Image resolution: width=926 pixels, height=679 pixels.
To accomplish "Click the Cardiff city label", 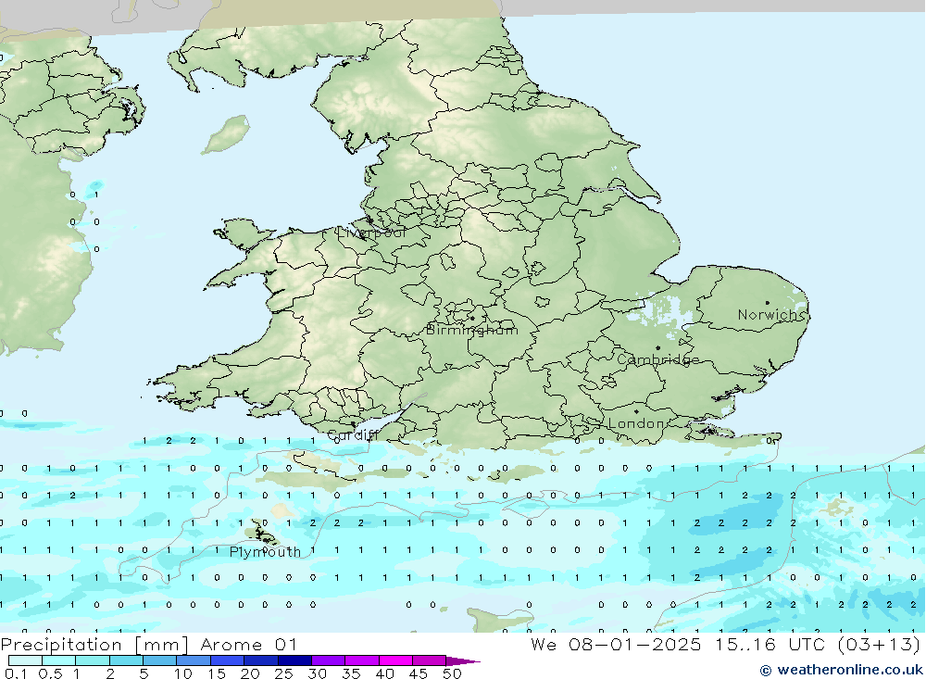I will tap(352, 435).
